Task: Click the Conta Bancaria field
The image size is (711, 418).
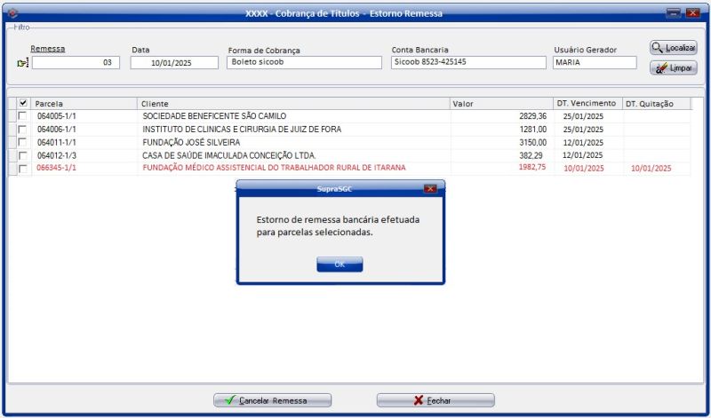Action: 468,62
